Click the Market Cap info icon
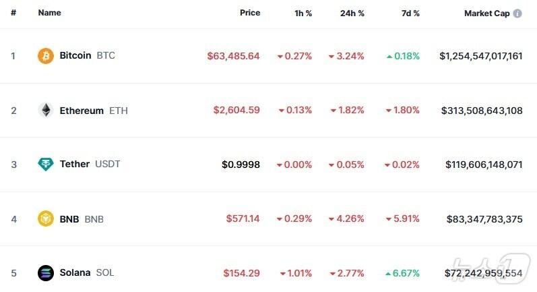Viewport: 537px width, 292px height. tap(517, 13)
